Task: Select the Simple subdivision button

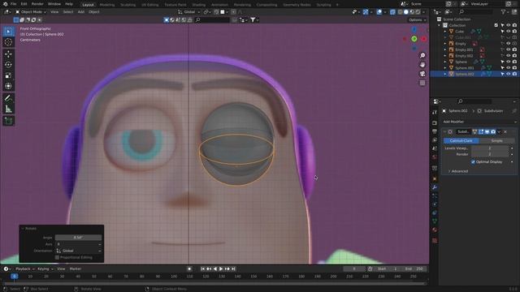Action: 496,140
